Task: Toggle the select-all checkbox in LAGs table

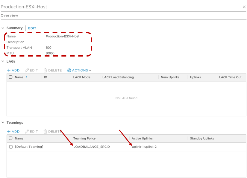Action: 11,77
